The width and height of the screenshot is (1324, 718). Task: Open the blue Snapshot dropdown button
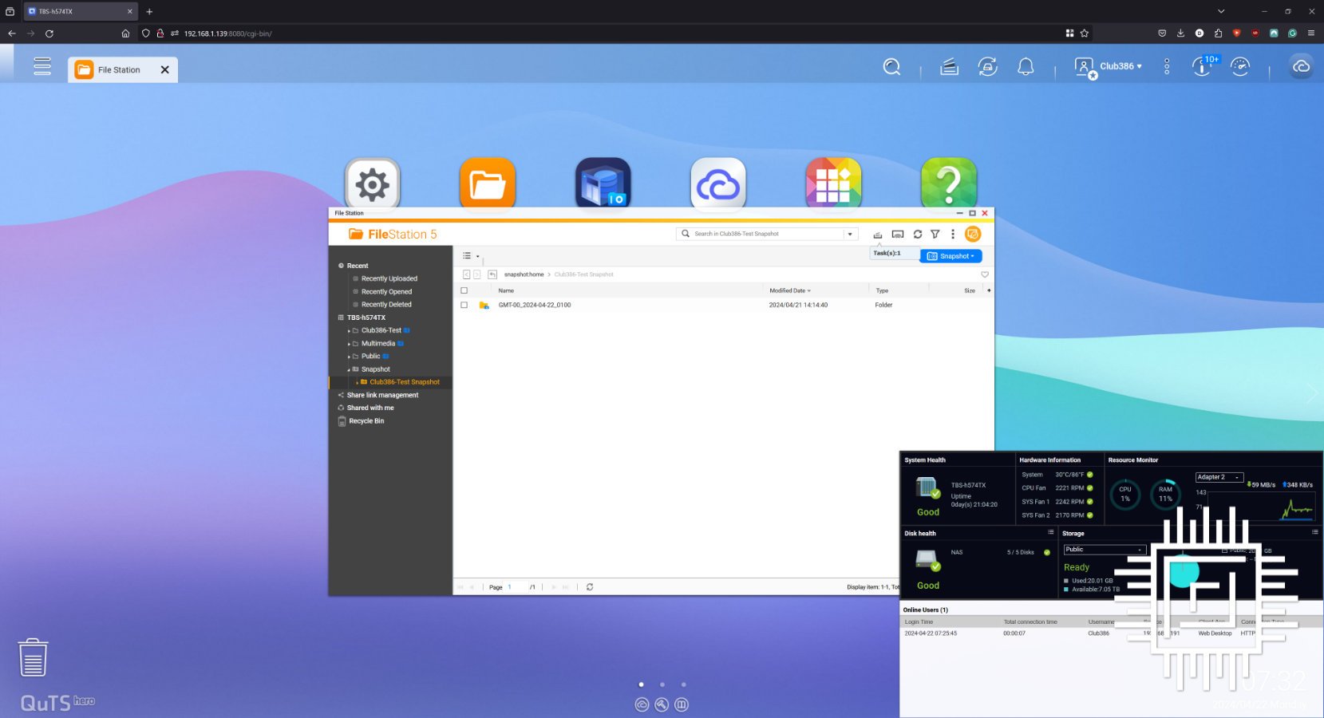point(951,256)
